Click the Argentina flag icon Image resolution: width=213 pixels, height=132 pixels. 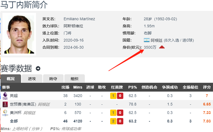(146, 40)
